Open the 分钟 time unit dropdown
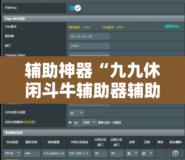 tap(89, 123)
